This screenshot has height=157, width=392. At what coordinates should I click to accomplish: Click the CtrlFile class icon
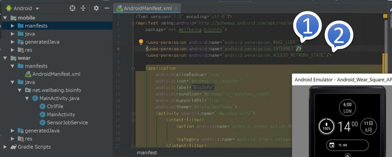pyautogui.click(x=42, y=106)
